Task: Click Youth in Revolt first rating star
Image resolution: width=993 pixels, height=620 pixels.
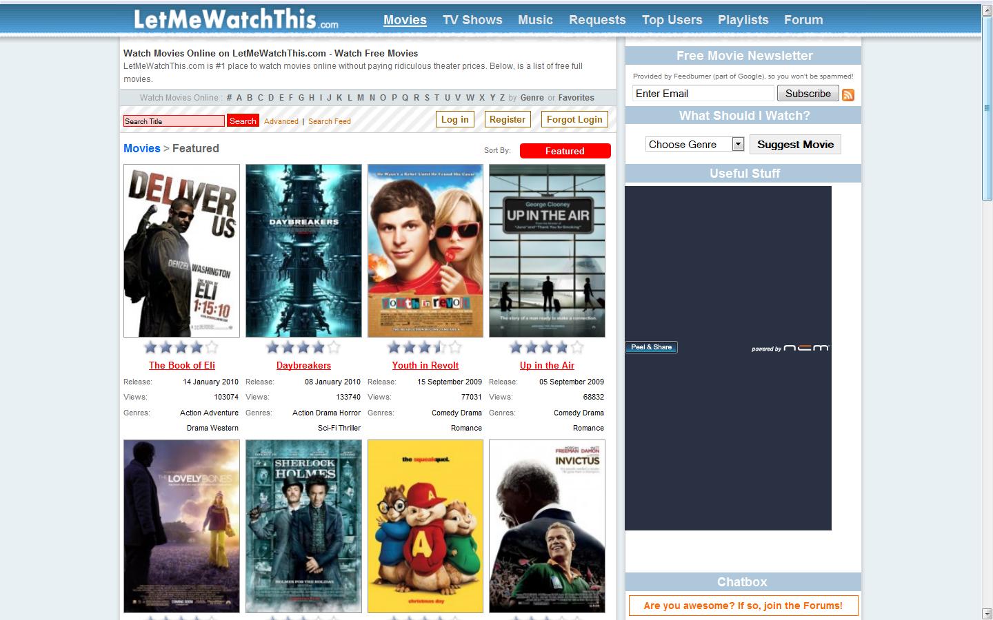Action: (x=394, y=347)
